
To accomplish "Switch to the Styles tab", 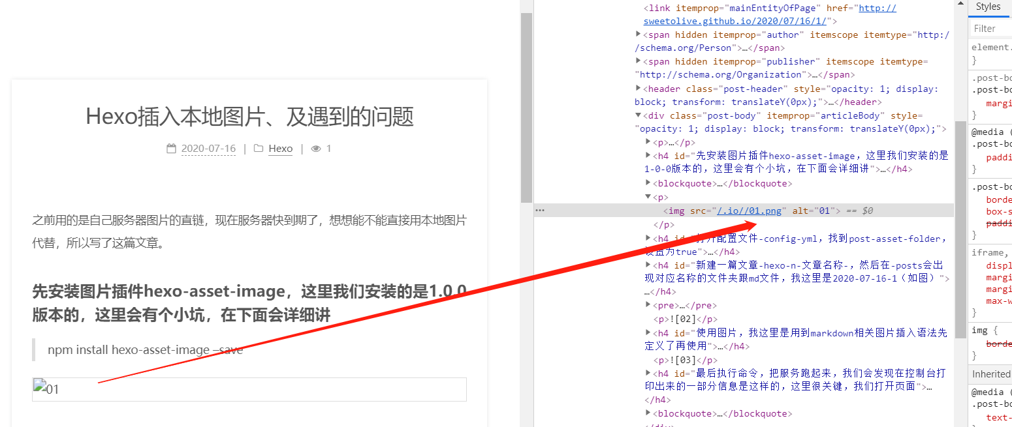I will [988, 7].
